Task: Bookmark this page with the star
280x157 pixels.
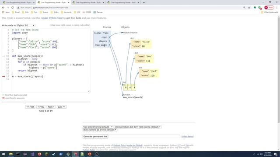Action: click(x=249, y=8)
